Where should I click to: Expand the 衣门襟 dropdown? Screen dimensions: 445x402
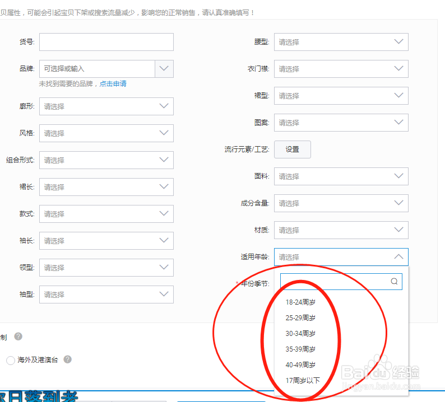coord(341,69)
